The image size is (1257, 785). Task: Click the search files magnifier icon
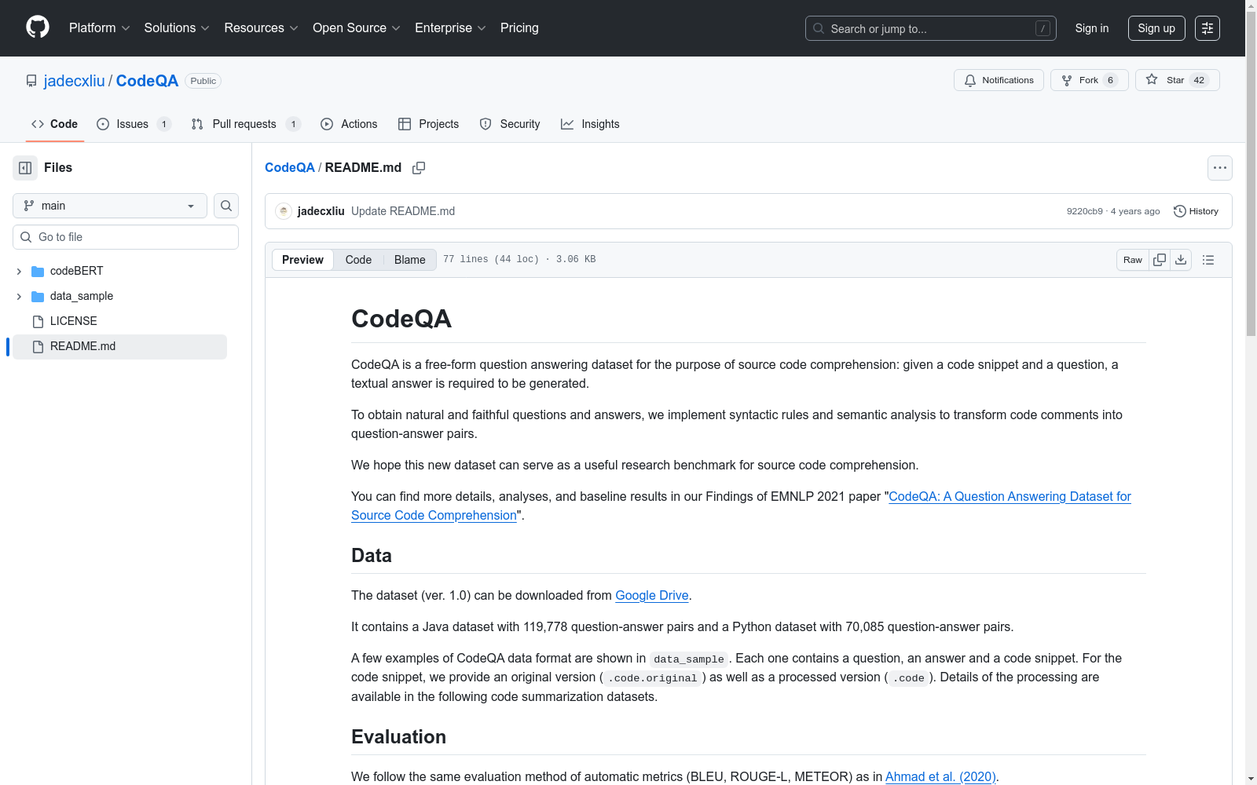coord(226,206)
